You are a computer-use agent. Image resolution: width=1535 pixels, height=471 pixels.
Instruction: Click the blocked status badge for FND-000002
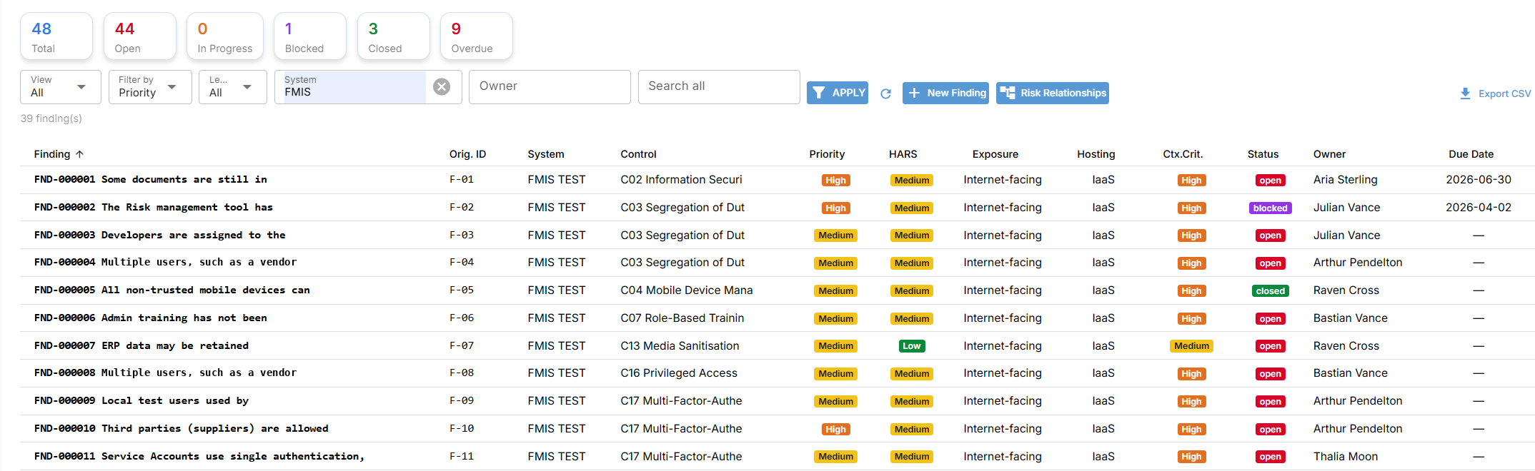pyautogui.click(x=1270, y=208)
